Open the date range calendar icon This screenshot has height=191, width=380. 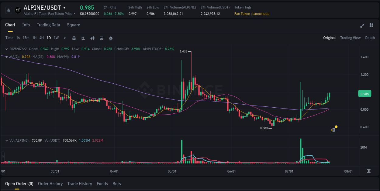coord(74,38)
